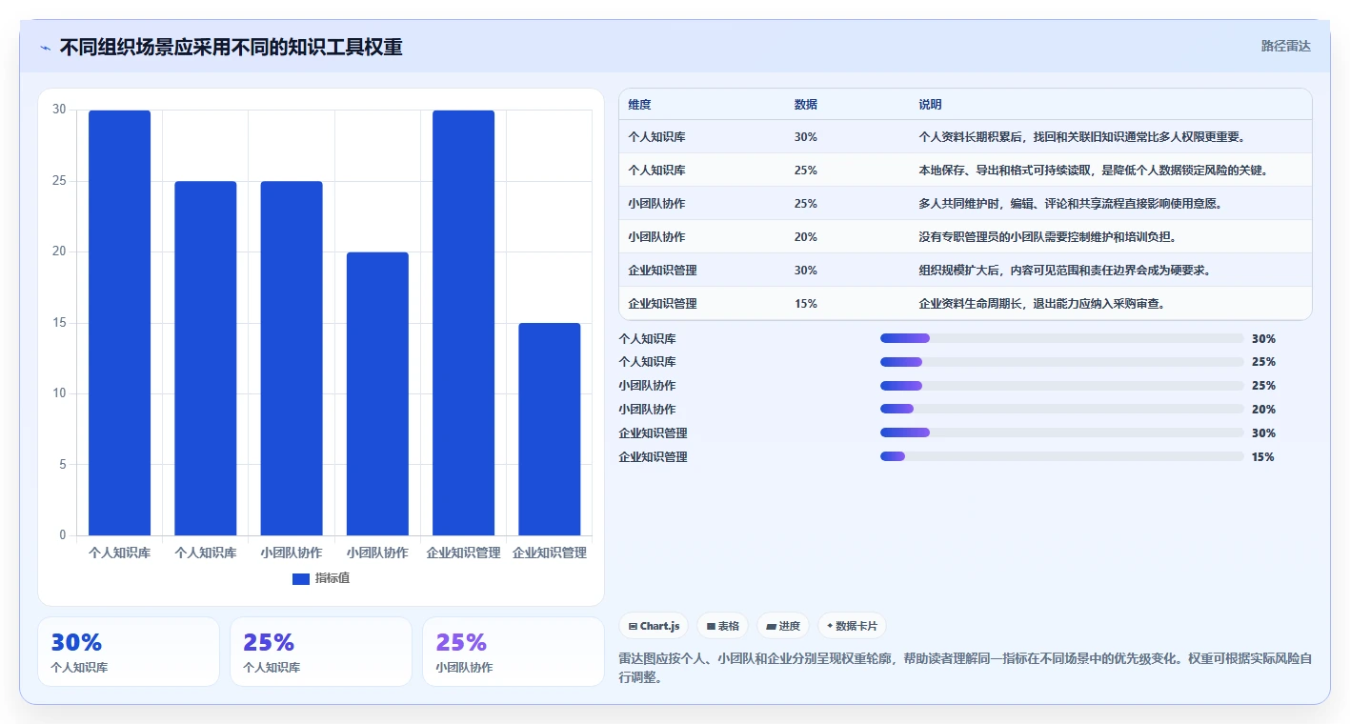
Task: Select the 小团队协作 chart bar reaching 20
Action: click(x=377, y=393)
